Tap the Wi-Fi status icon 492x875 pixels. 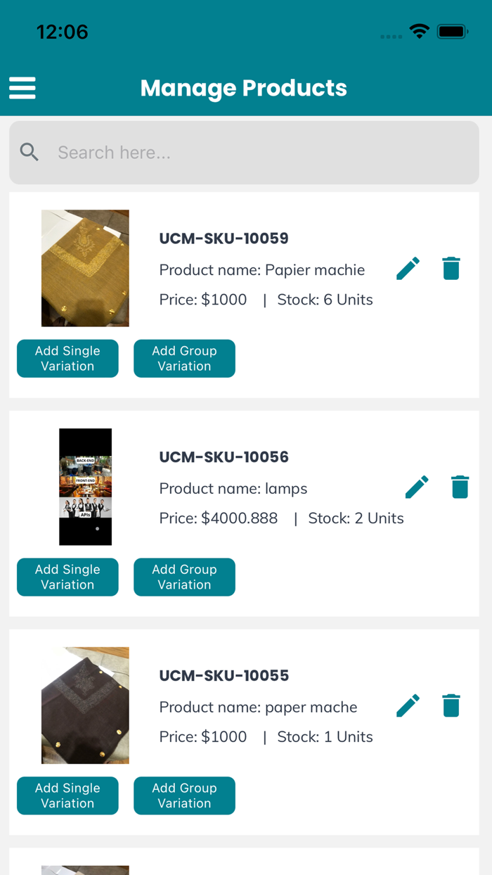click(x=419, y=31)
